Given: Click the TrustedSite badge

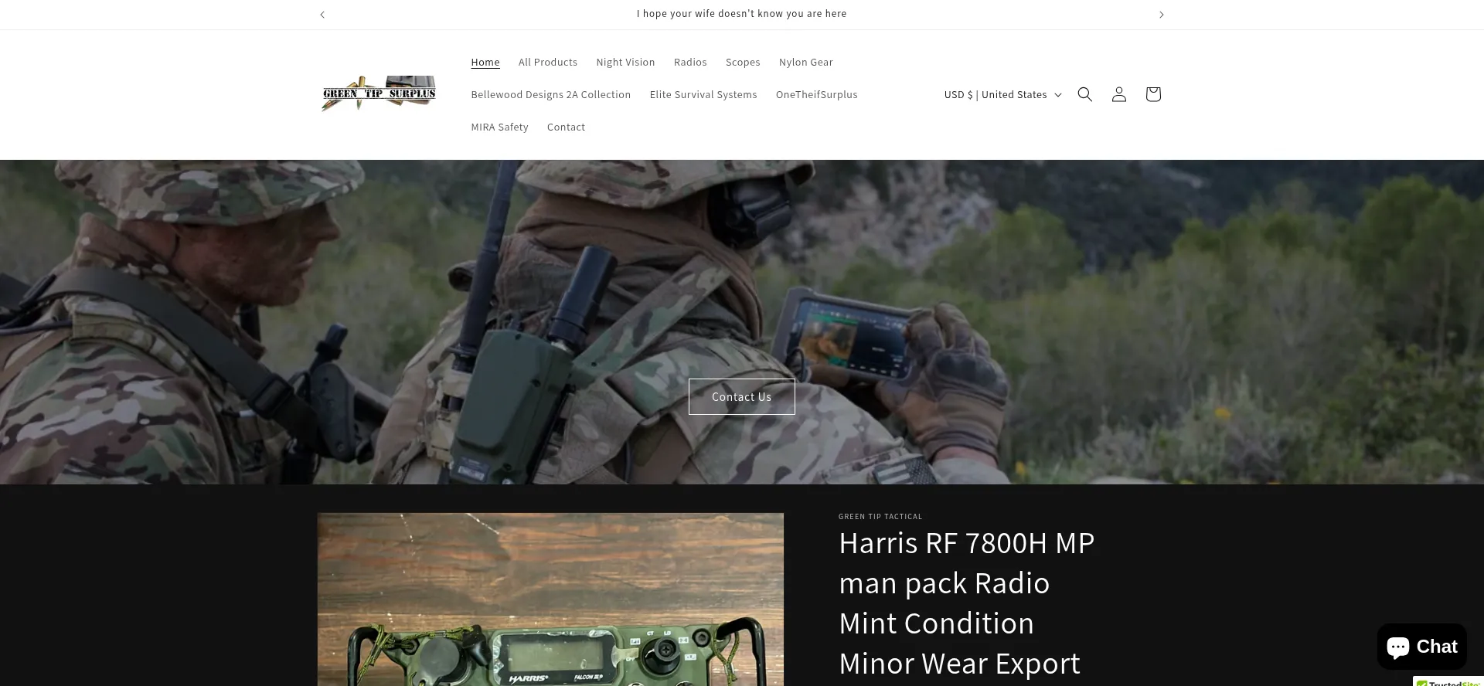Looking at the screenshot, I should (1448, 681).
